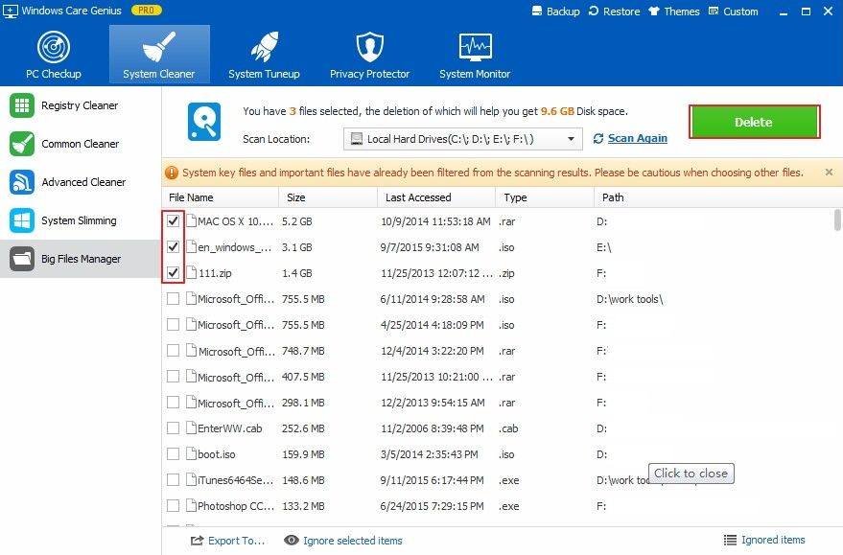Click the System Slimming Windows icon

point(22,220)
